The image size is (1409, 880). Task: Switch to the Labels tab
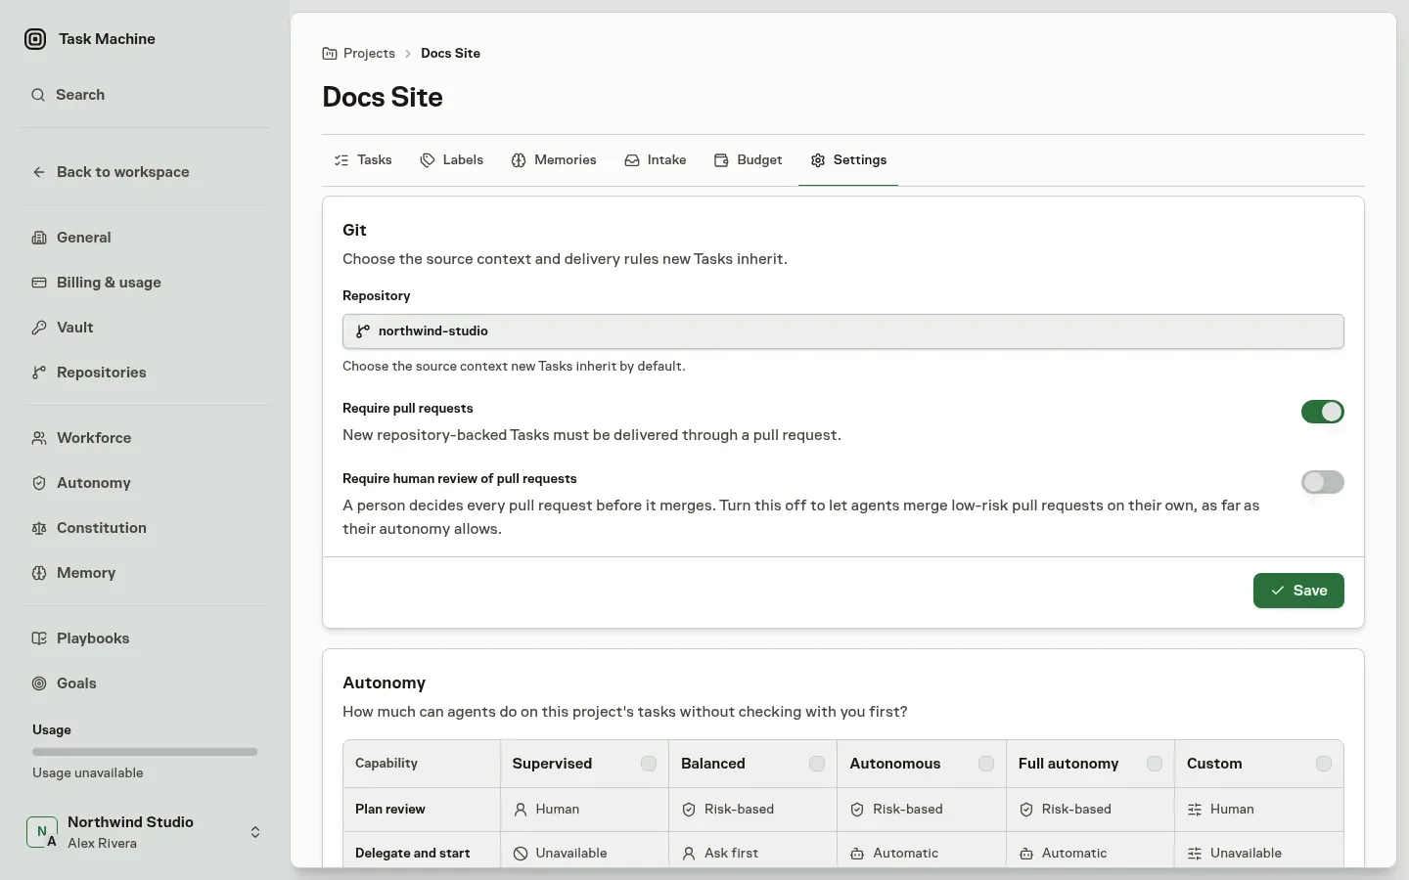pyautogui.click(x=452, y=160)
